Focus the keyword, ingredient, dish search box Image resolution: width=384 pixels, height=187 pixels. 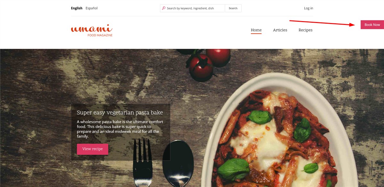(193, 8)
